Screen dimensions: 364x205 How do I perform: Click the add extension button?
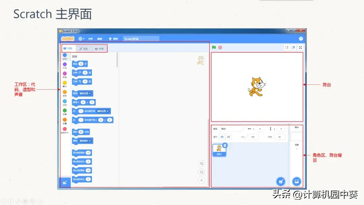click(65, 182)
